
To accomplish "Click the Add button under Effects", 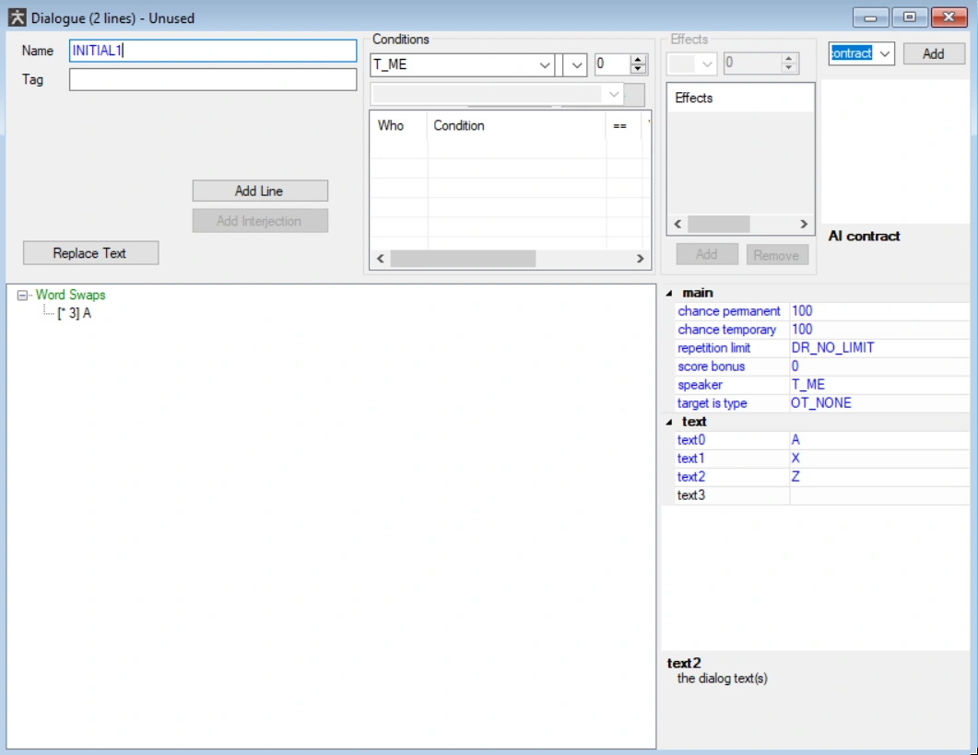I will pos(707,254).
